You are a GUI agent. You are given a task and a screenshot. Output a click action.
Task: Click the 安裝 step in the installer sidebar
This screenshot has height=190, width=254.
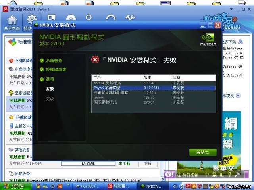coord(50,89)
